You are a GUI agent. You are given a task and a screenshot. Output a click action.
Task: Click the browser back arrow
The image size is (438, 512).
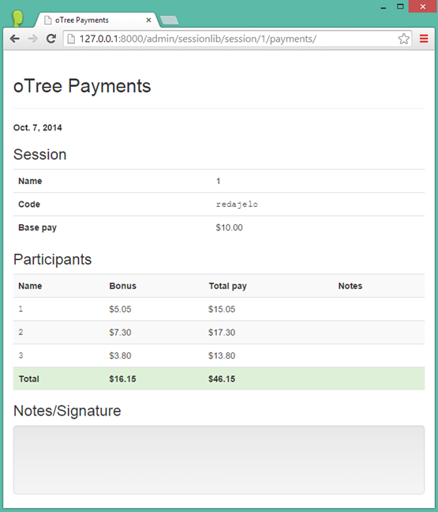pos(15,39)
